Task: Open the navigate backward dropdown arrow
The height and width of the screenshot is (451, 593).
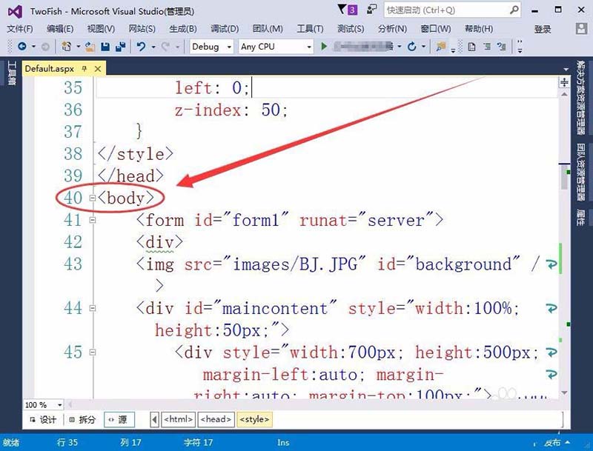Action: tap(33, 47)
